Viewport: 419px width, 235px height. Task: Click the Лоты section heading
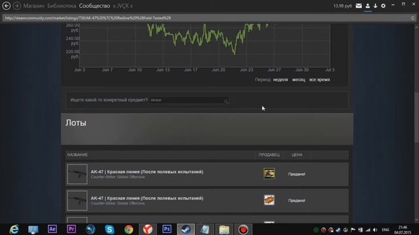point(76,123)
